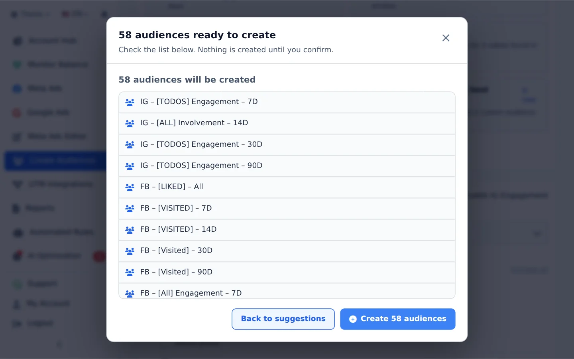The height and width of the screenshot is (359, 574).
Task: Select row IG – [ALL] Involvement – 14D
Action: click(287, 124)
